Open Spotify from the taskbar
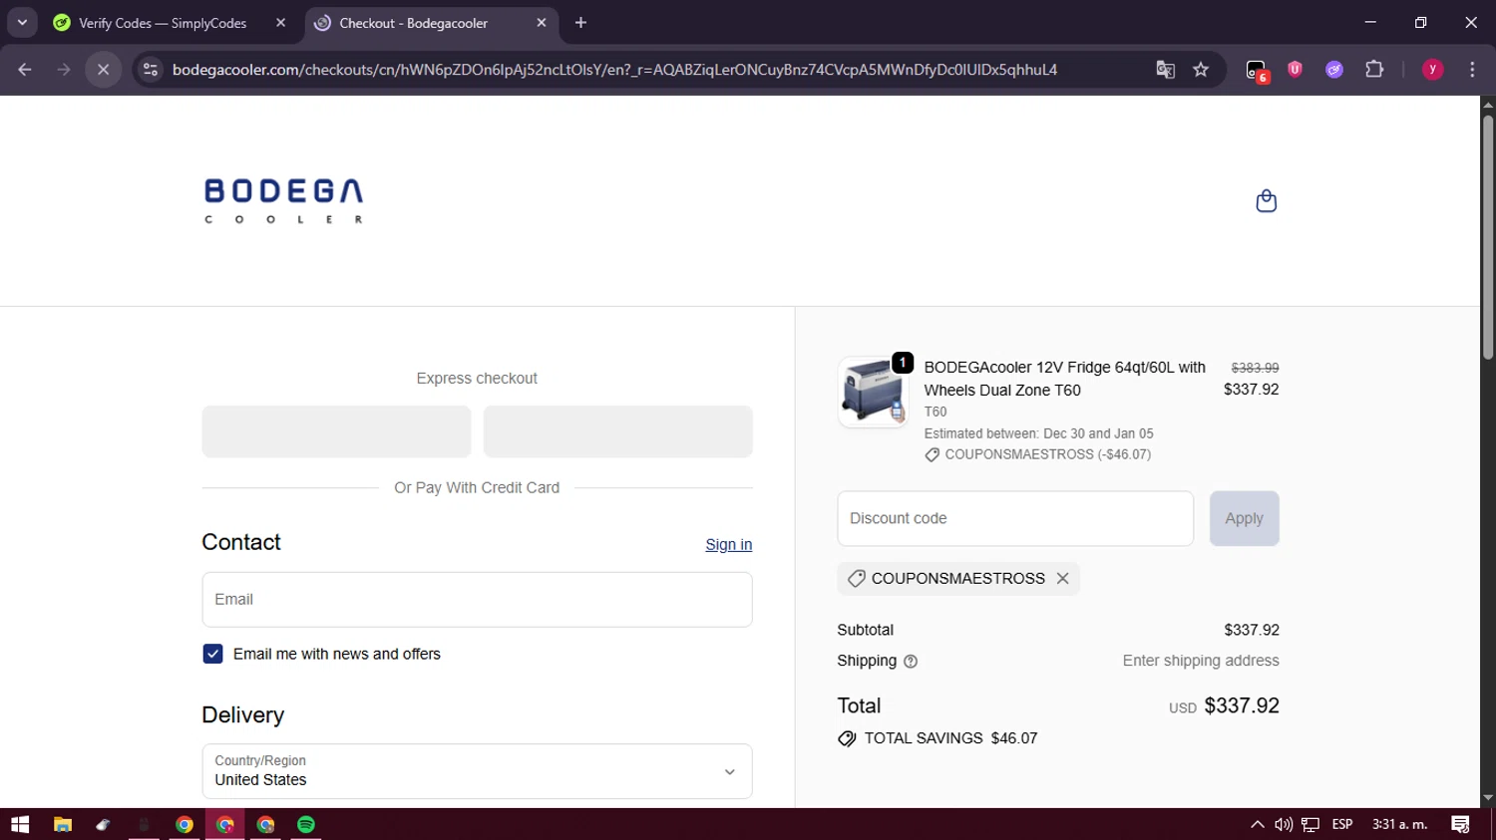 coord(306,824)
